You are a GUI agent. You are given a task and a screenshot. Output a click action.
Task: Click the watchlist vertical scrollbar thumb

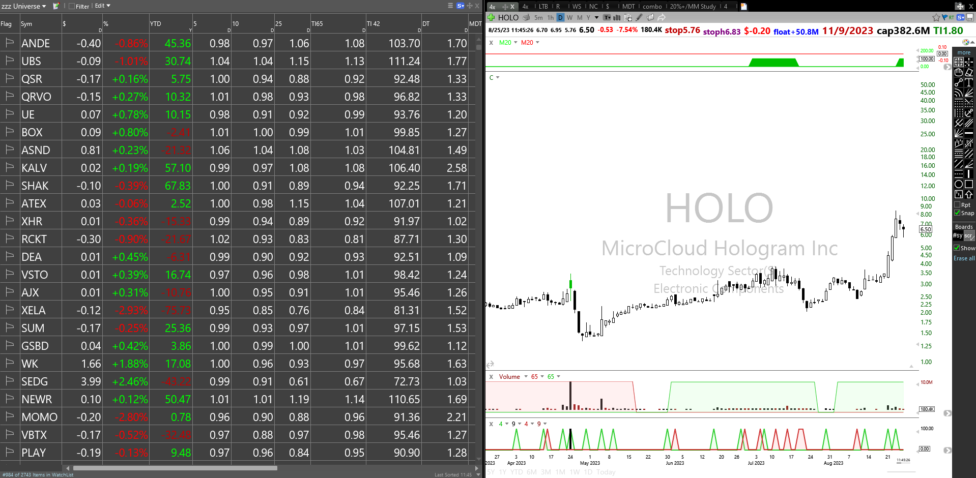pos(478,47)
